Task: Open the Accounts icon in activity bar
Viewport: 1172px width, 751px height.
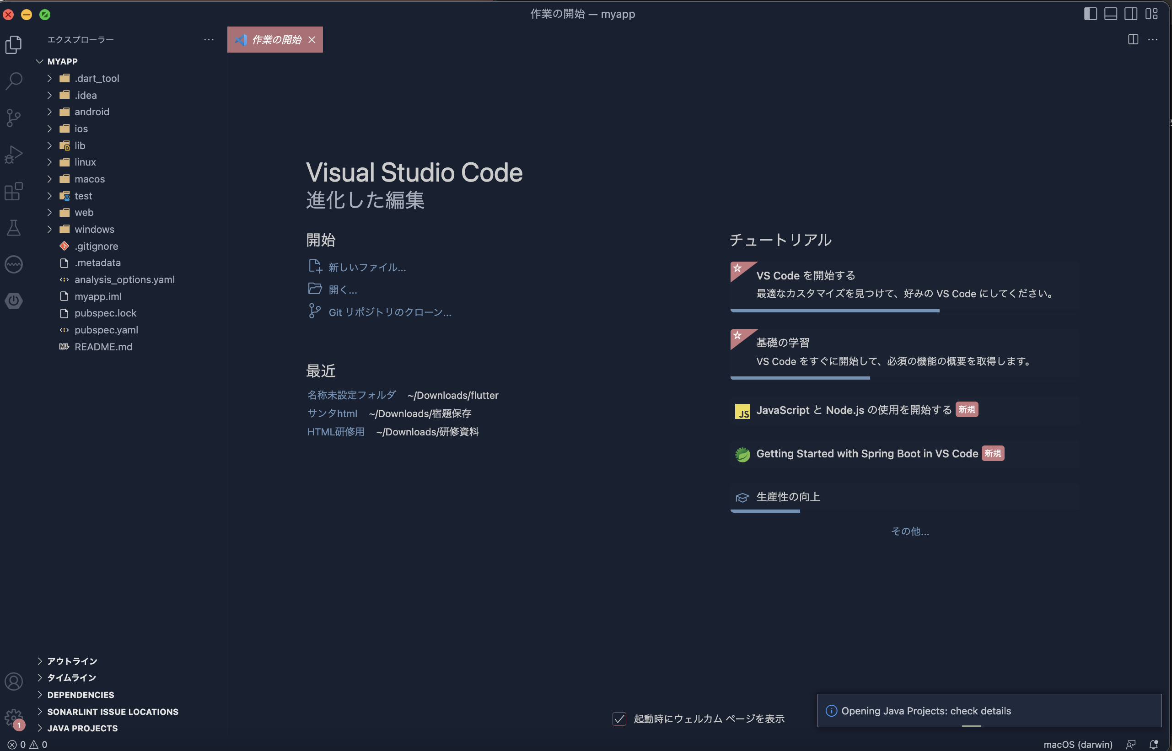Action: click(x=14, y=681)
